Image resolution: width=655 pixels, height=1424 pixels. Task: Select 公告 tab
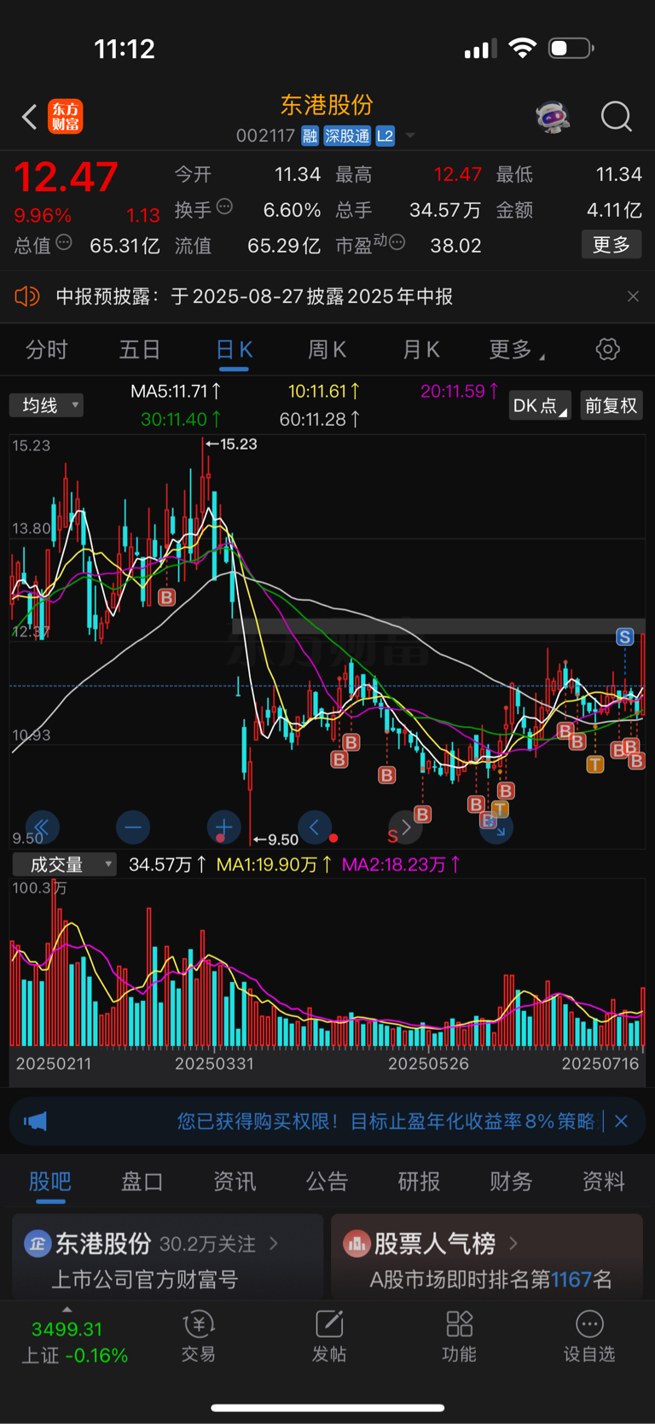(x=327, y=1182)
